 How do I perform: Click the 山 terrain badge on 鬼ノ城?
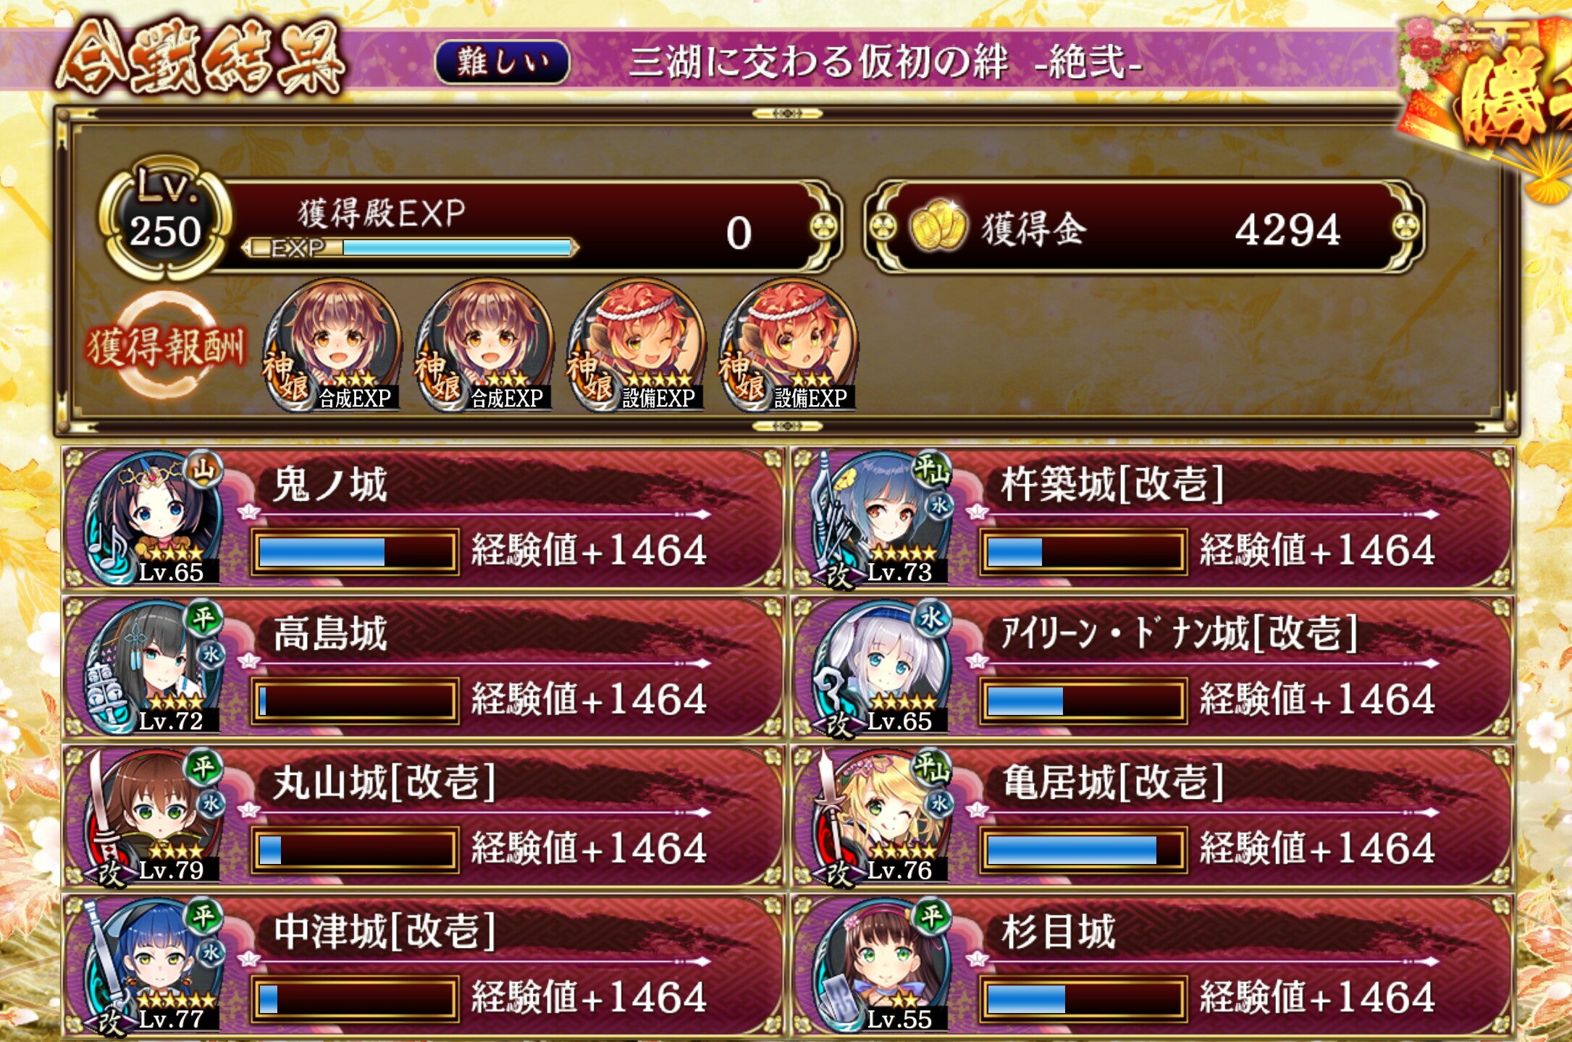point(203,471)
